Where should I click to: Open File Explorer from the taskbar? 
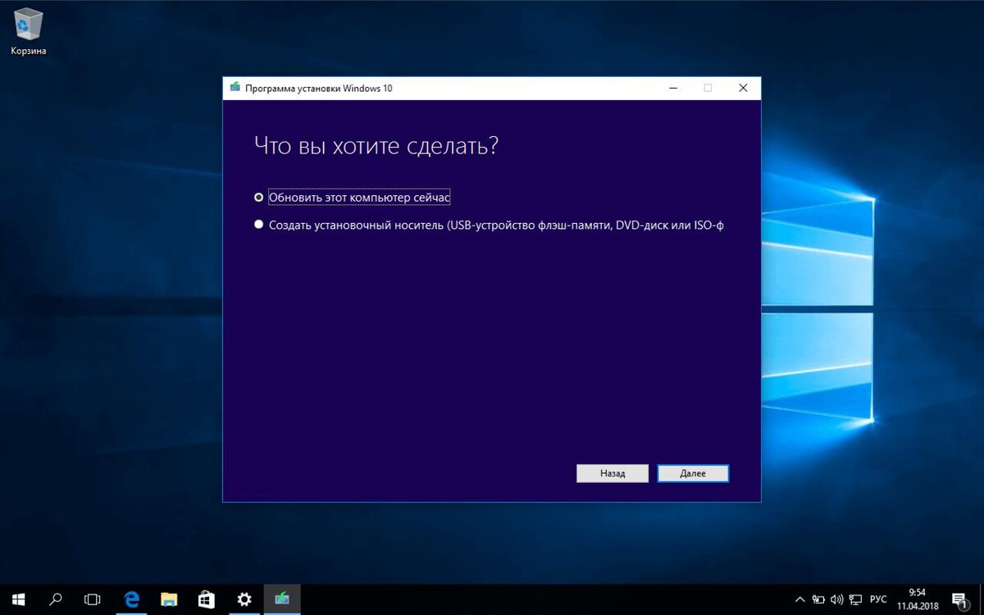(169, 599)
